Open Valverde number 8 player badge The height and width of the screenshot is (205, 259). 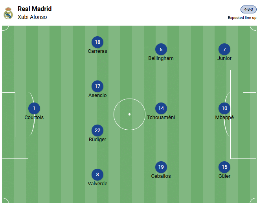click(97, 174)
